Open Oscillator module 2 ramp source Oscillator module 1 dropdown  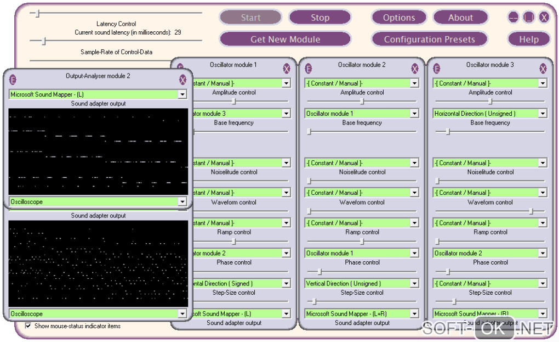pos(362,253)
